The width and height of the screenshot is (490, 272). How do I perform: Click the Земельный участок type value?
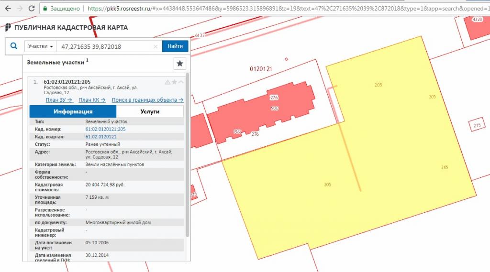(106, 121)
